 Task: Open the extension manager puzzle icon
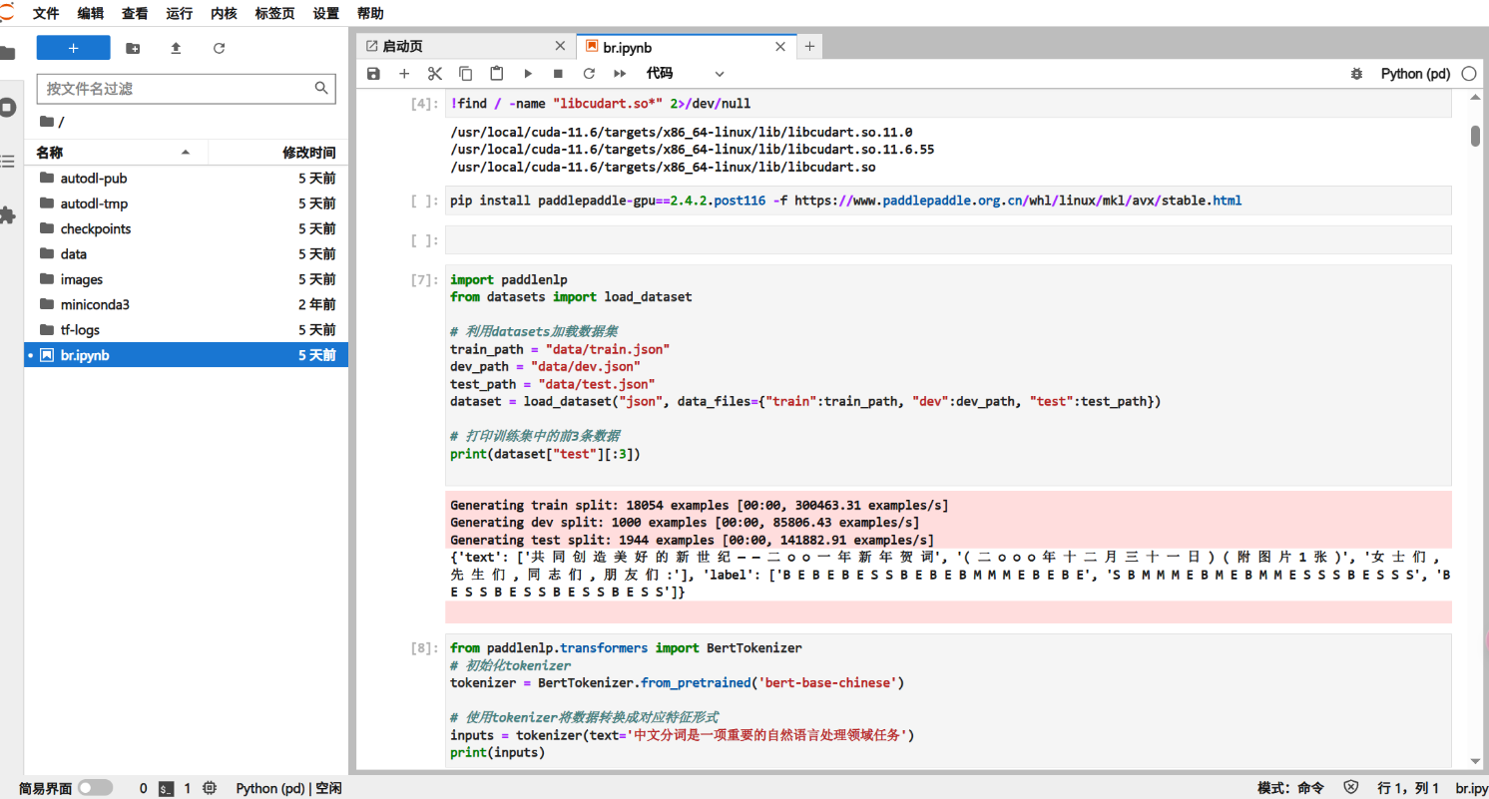click(x=8, y=214)
